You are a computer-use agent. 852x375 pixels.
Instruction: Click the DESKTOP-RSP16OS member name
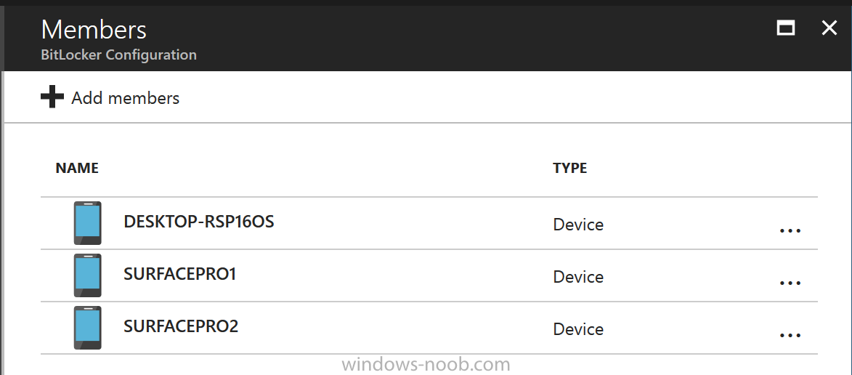(x=199, y=222)
